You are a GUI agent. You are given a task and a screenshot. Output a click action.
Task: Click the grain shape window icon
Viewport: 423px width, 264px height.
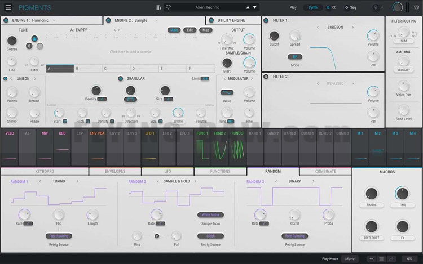(x=130, y=99)
